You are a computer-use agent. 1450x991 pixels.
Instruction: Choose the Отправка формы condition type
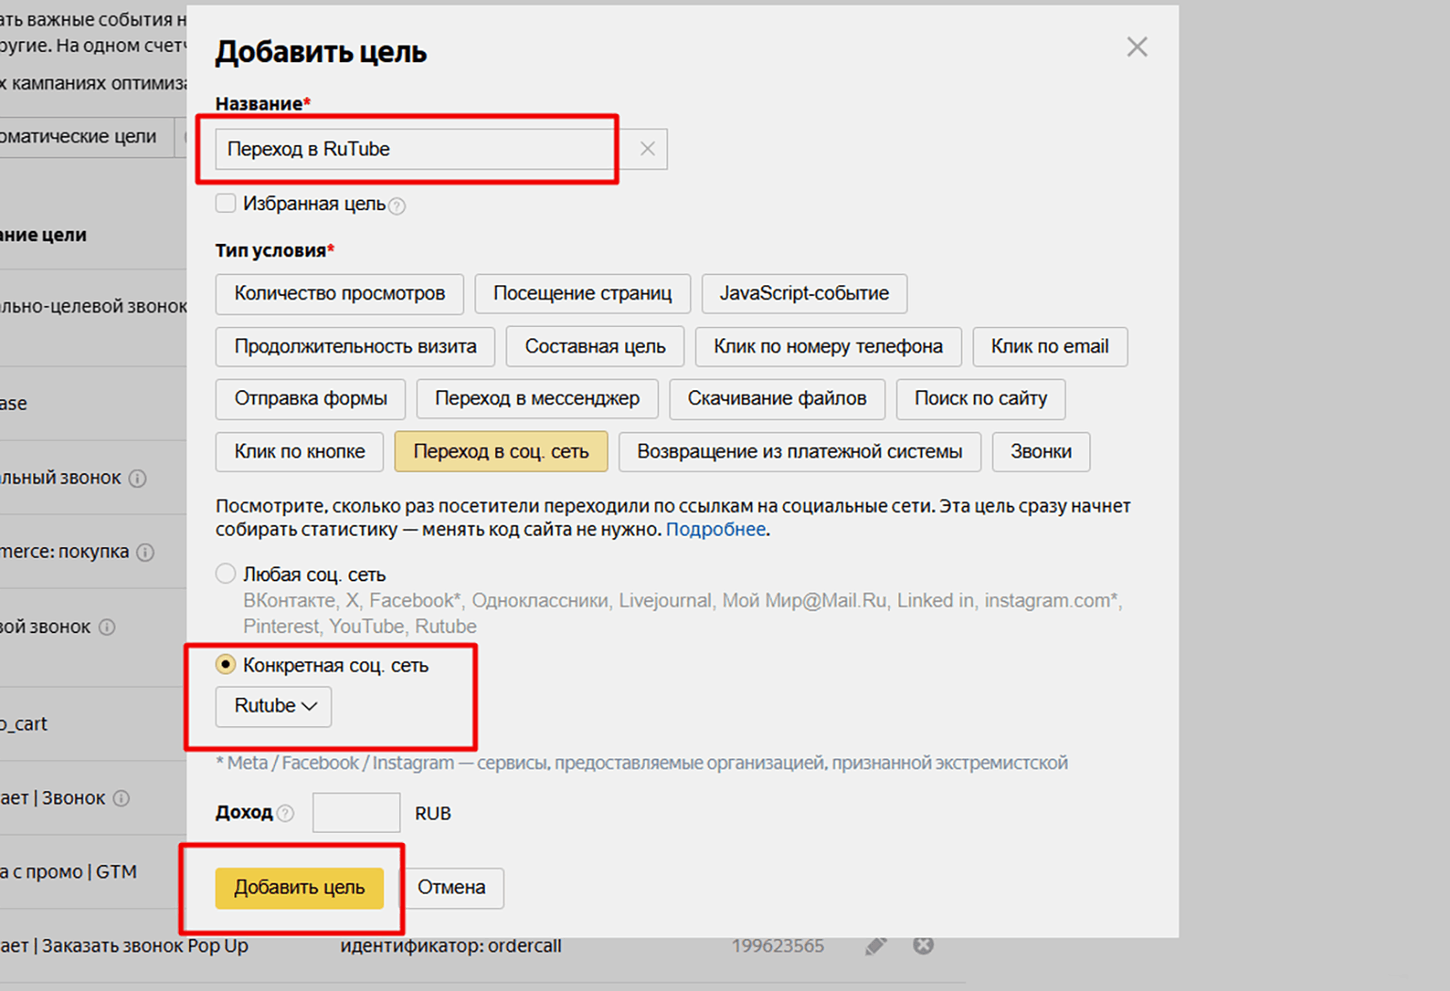[x=311, y=398]
